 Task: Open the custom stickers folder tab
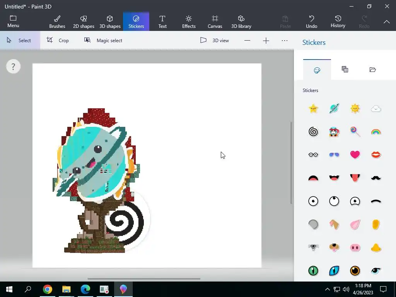[372, 70]
